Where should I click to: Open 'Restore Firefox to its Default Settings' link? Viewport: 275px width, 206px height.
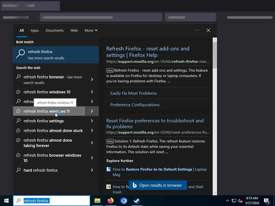click(x=159, y=170)
